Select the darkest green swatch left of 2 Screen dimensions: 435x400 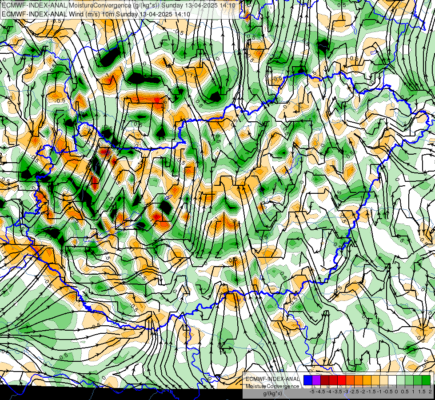[426, 380]
